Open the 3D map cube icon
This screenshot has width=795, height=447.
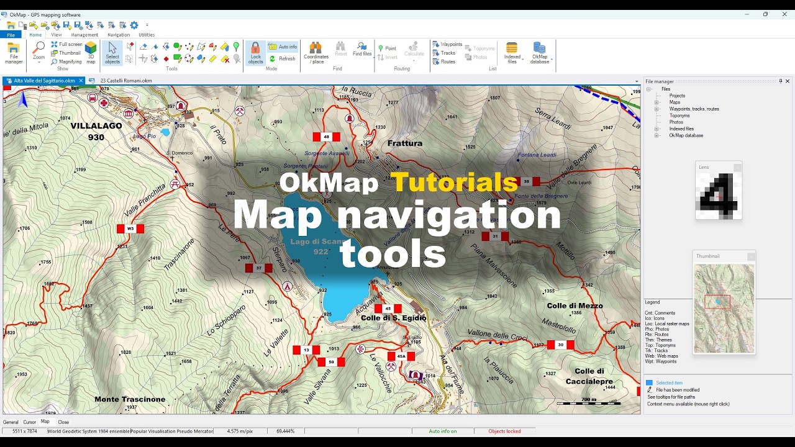pos(91,53)
